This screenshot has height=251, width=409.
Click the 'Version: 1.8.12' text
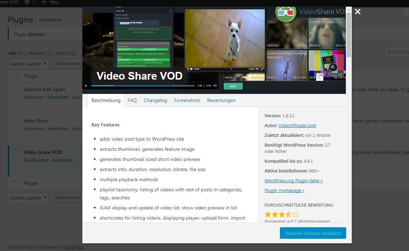pos(279,116)
